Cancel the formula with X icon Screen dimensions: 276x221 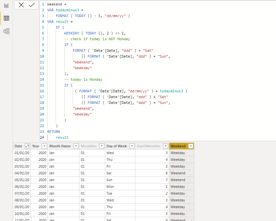[x=21, y=5]
